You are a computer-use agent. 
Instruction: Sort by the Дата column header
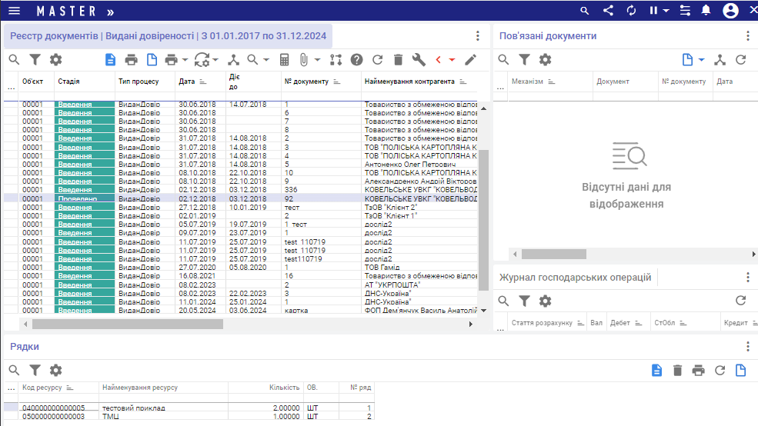coord(187,82)
